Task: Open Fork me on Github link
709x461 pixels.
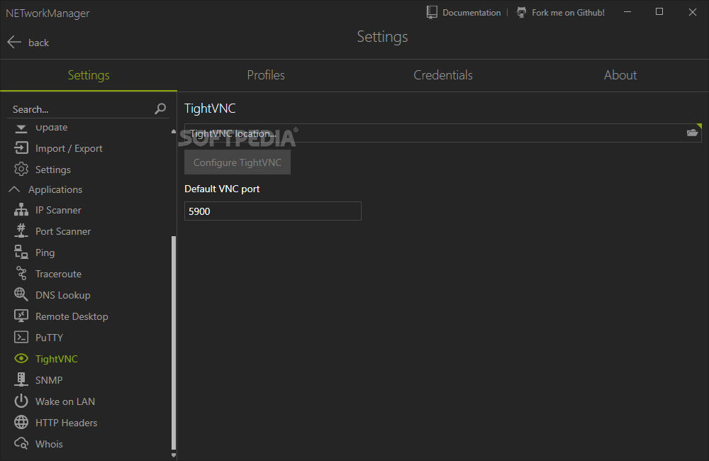Action: pos(568,13)
